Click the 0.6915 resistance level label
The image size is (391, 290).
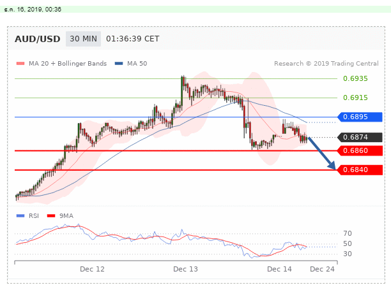click(x=355, y=98)
